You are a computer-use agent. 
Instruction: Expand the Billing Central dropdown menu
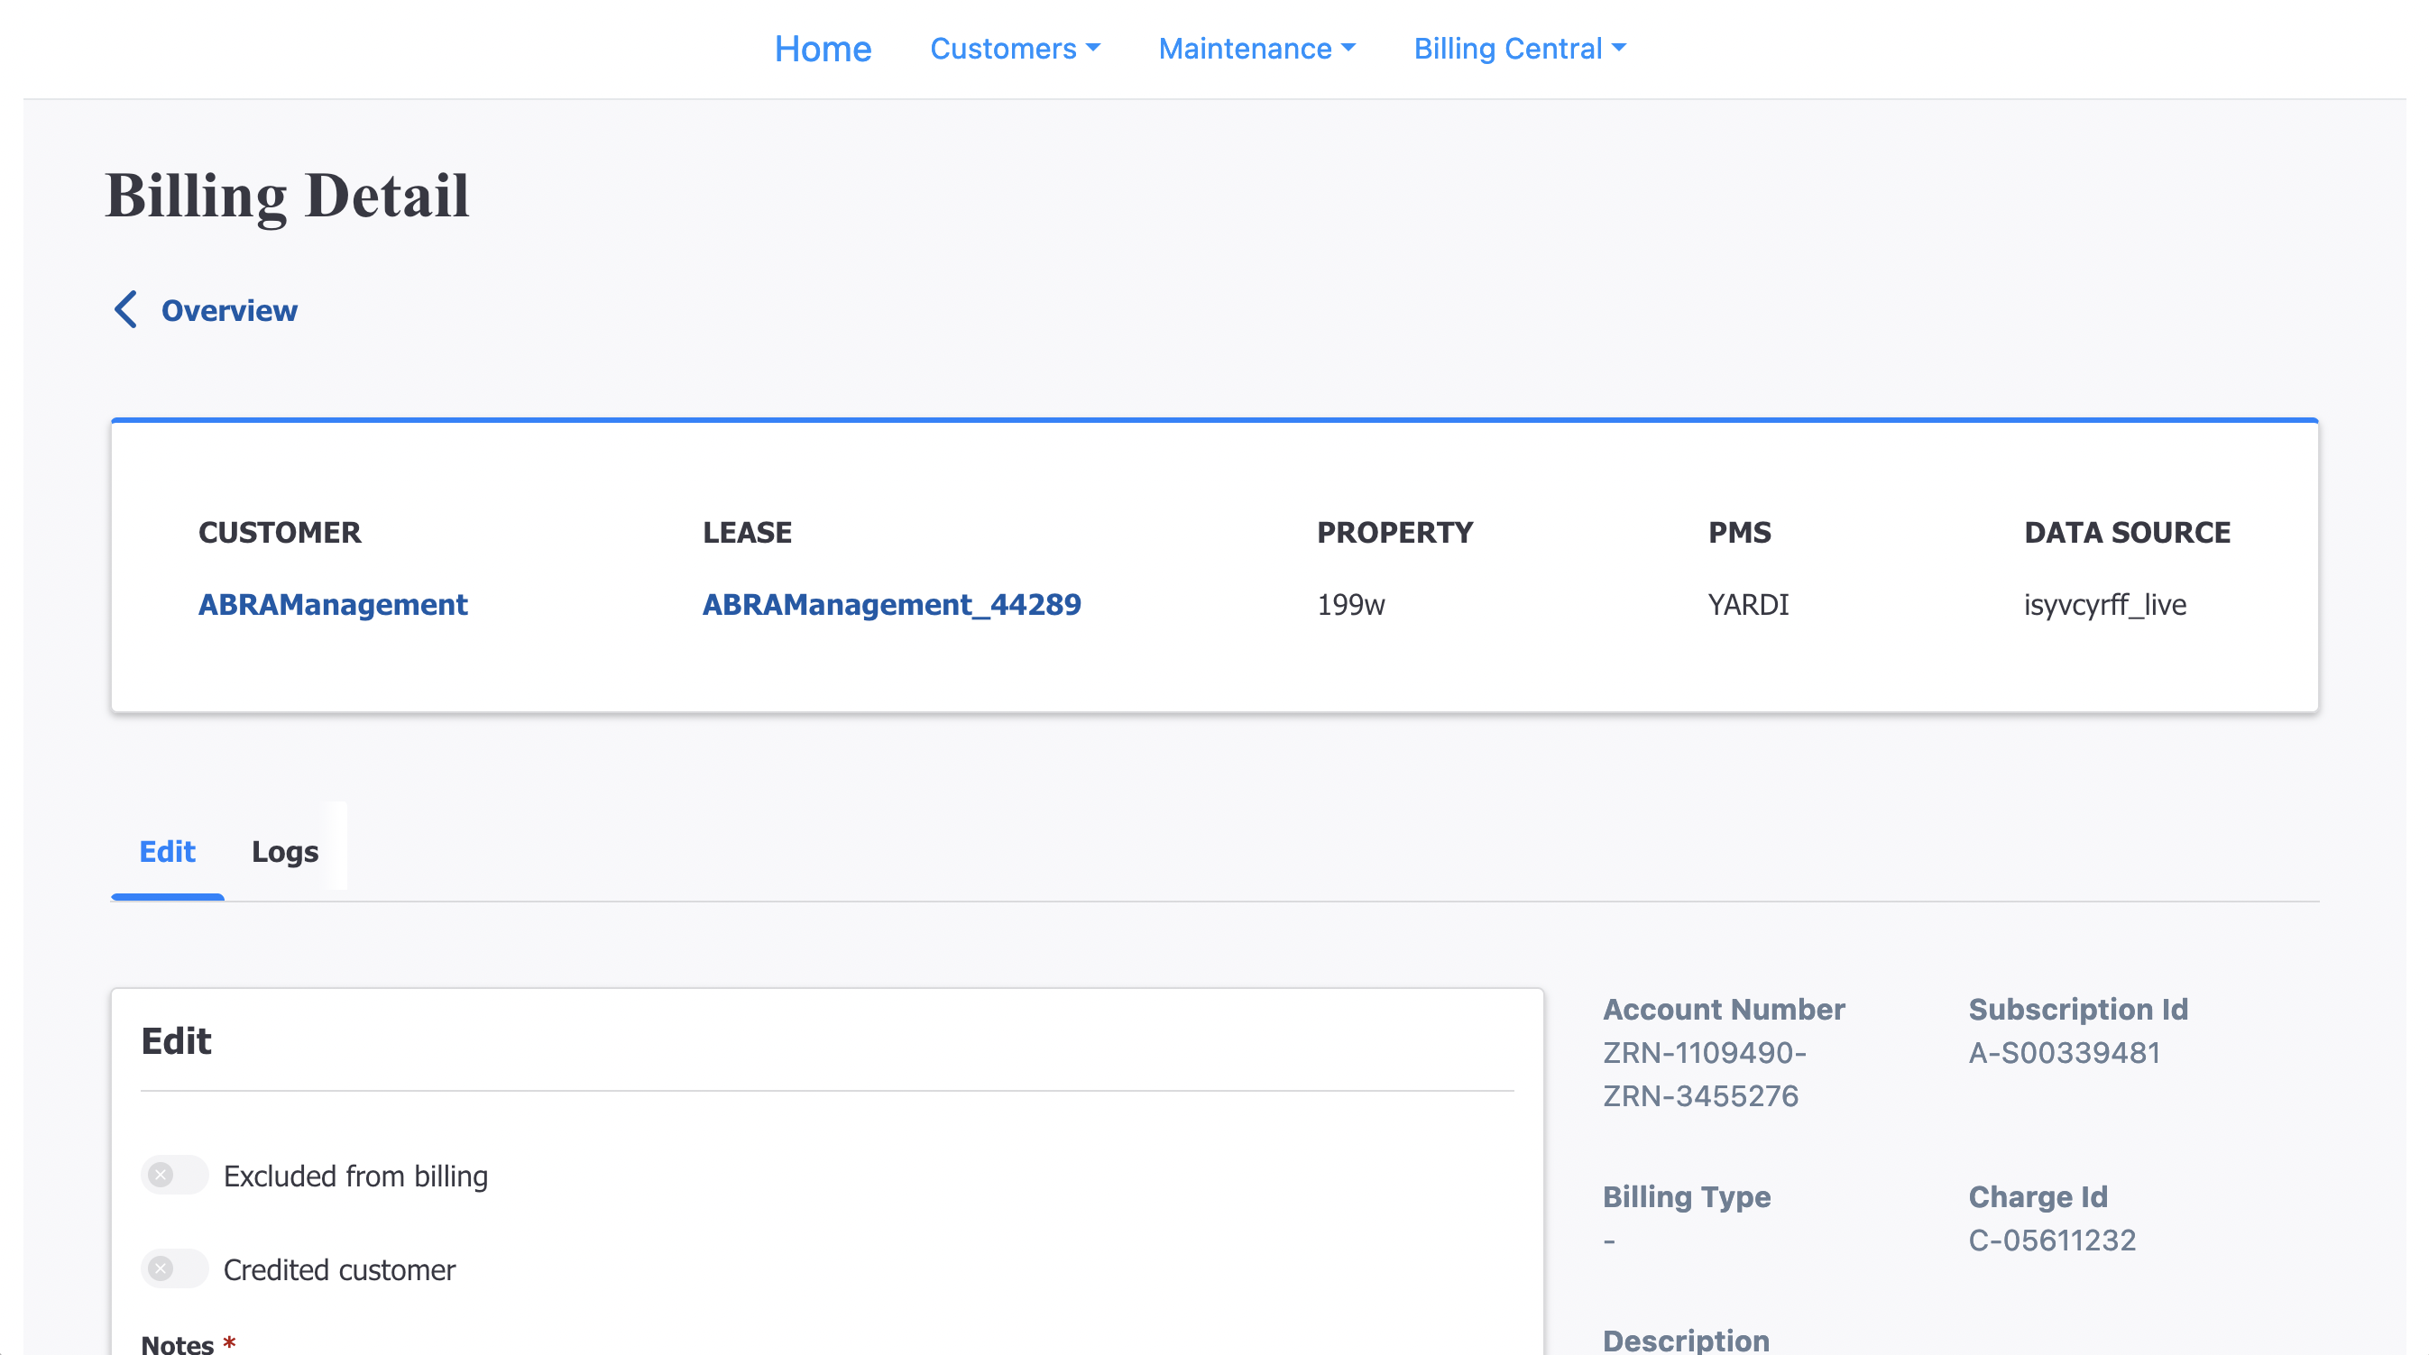[1519, 48]
